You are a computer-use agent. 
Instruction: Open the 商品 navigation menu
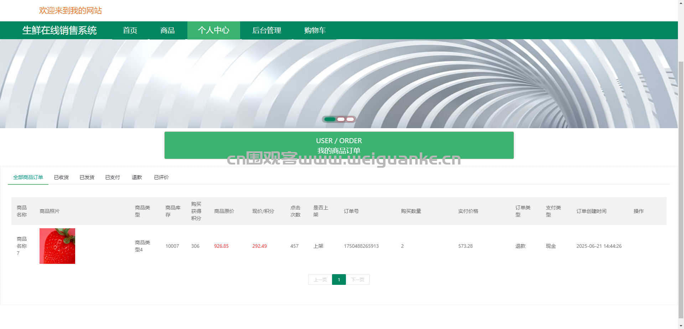click(x=167, y=30)
